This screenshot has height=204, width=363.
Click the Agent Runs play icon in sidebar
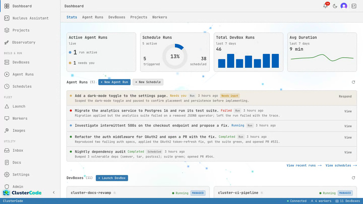[x=7, y=74]
